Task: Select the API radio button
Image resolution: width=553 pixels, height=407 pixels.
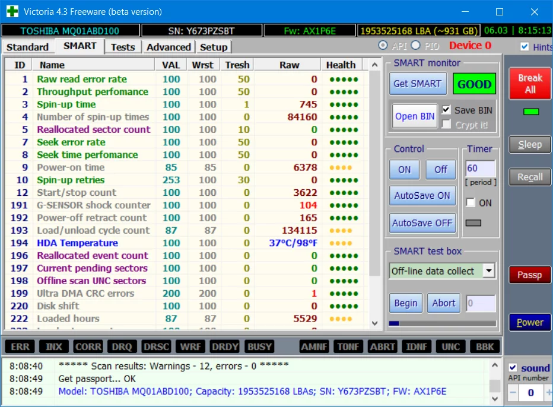Action: click(x=383, y=46)
